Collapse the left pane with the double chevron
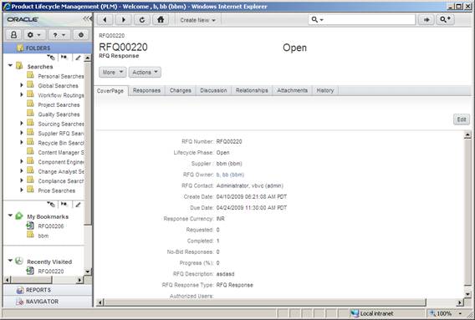 (87, 18)
